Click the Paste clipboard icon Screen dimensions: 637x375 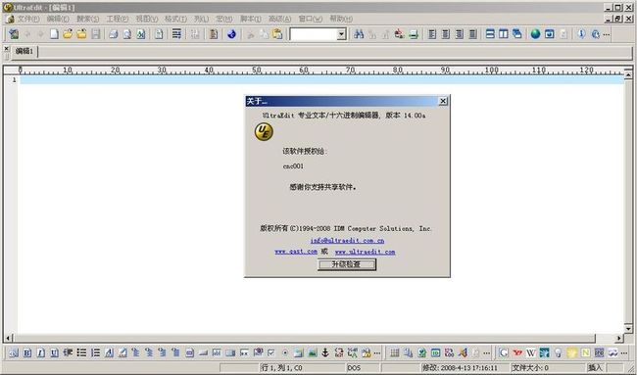click(277, 34)
